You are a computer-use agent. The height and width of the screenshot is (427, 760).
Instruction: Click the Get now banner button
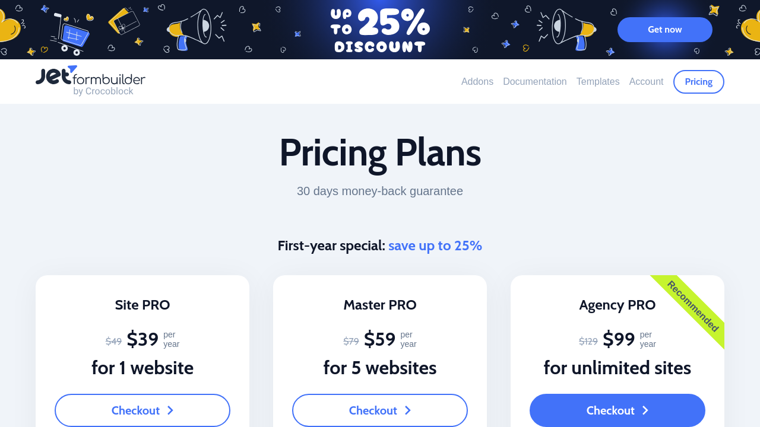665,30
